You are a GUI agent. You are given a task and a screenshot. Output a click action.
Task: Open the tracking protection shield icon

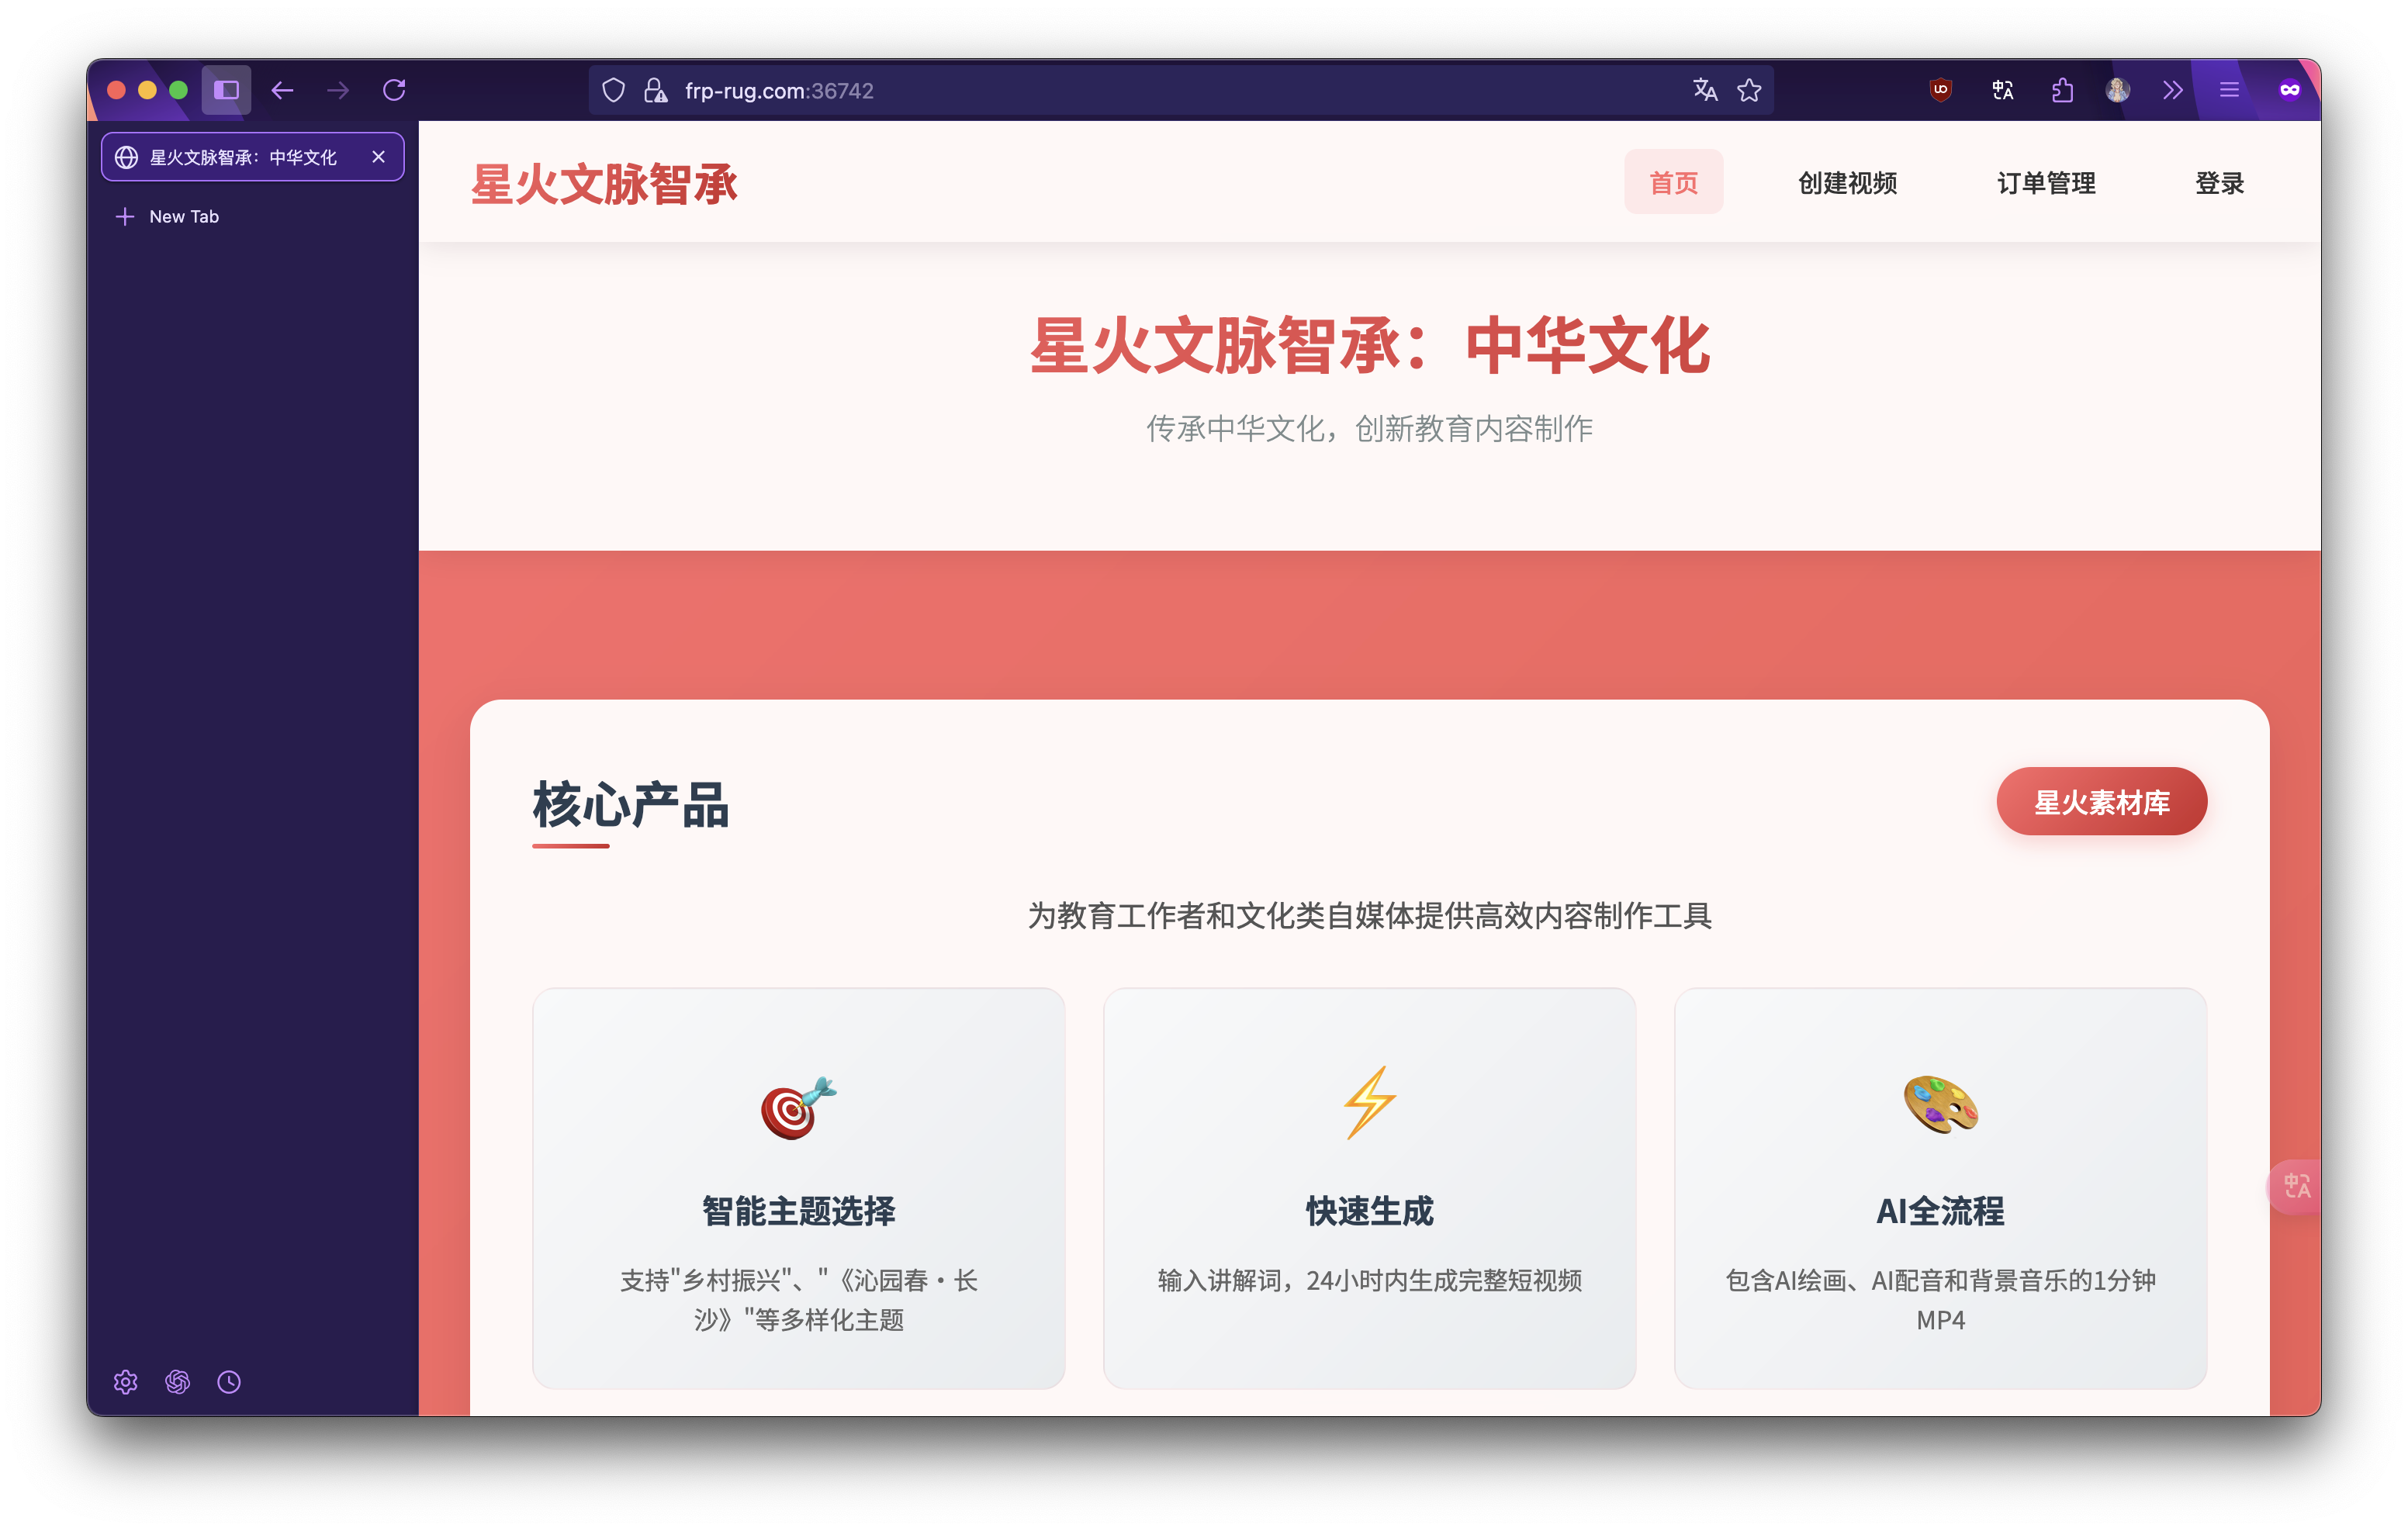[614, 91]
